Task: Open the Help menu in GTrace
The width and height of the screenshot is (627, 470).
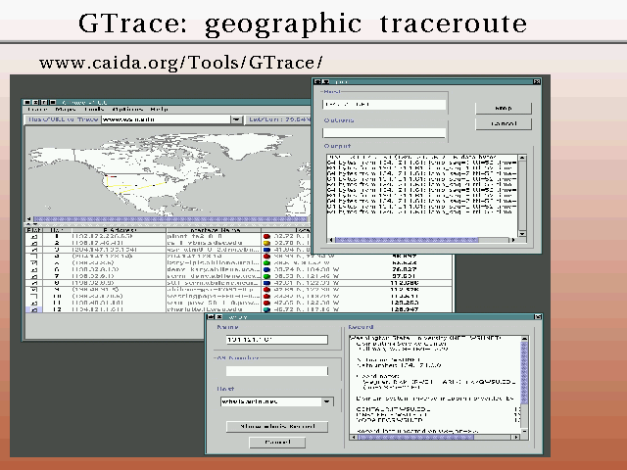Action: point(159,109)
